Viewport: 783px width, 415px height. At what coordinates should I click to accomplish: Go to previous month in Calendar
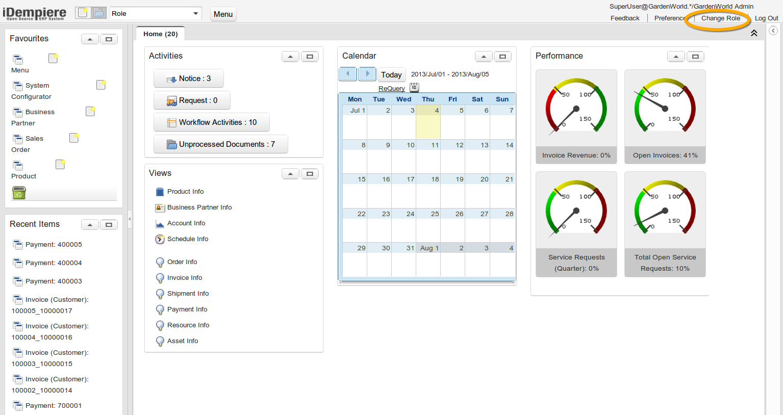click(x=348, y=74)
